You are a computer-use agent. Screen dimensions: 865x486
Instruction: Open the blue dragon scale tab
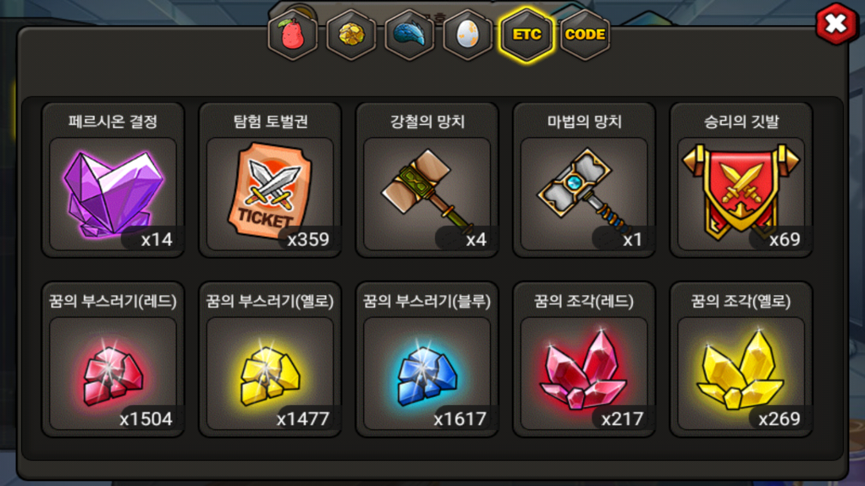tap(410, 35)
